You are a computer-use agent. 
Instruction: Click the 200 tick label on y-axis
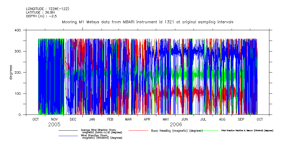coord(18,72)
